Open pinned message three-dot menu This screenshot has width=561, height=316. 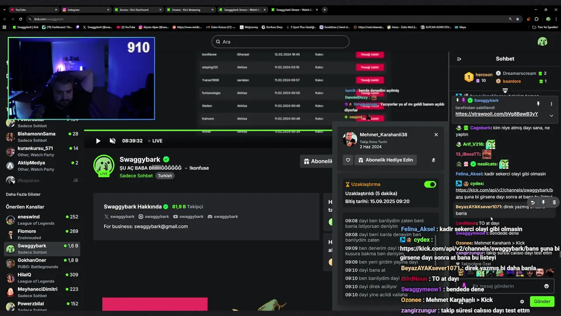point(551,104)
